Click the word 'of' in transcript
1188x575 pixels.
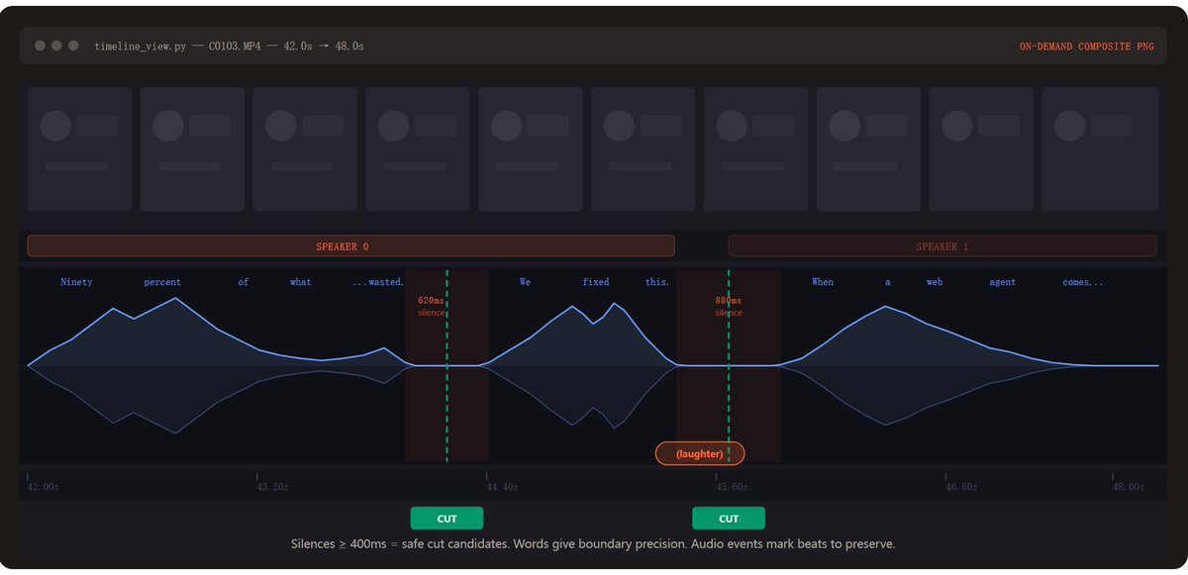[x=244, y=282]
